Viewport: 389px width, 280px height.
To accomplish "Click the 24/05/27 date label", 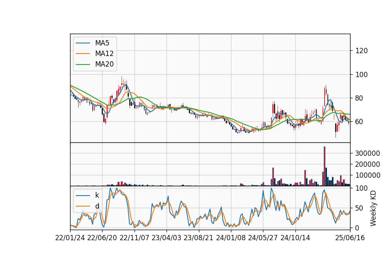I will pos(263,238).
